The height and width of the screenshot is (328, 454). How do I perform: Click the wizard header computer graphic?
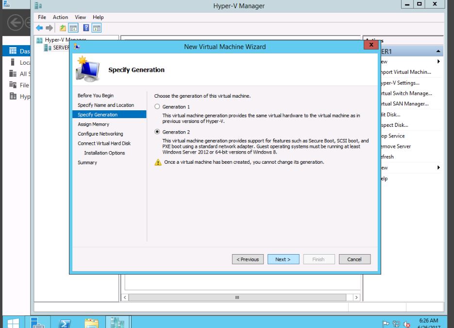(x=88, y=69)
